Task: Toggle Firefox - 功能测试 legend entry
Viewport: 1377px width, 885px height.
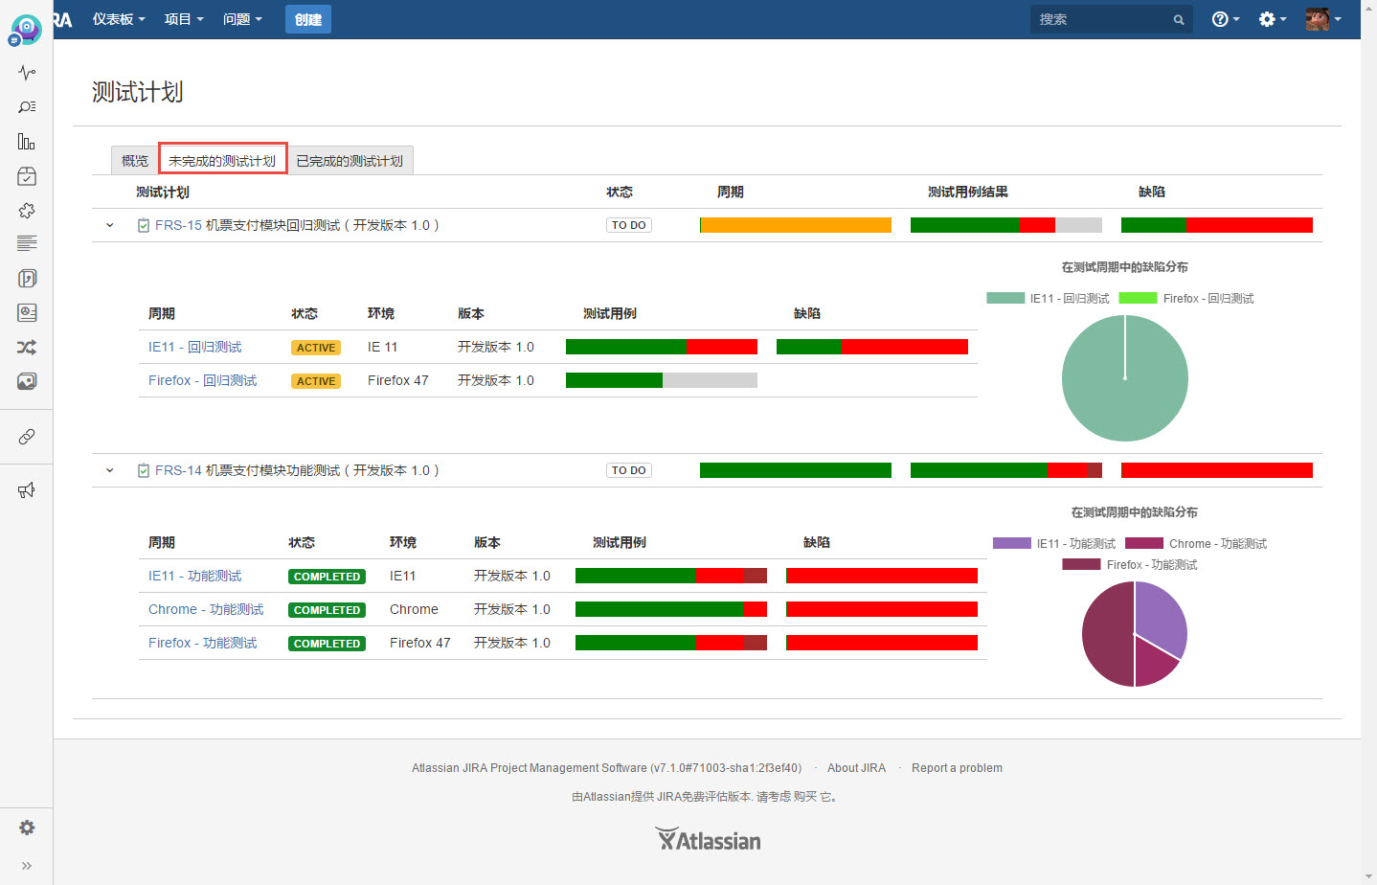Action: pyautogui.click(x=1130, y=565)
